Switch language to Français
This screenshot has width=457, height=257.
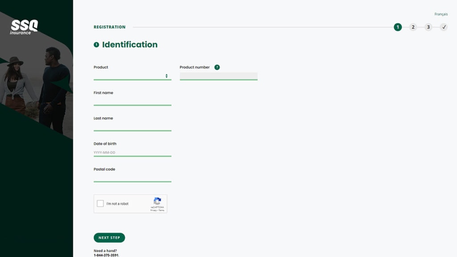[441, 14]
